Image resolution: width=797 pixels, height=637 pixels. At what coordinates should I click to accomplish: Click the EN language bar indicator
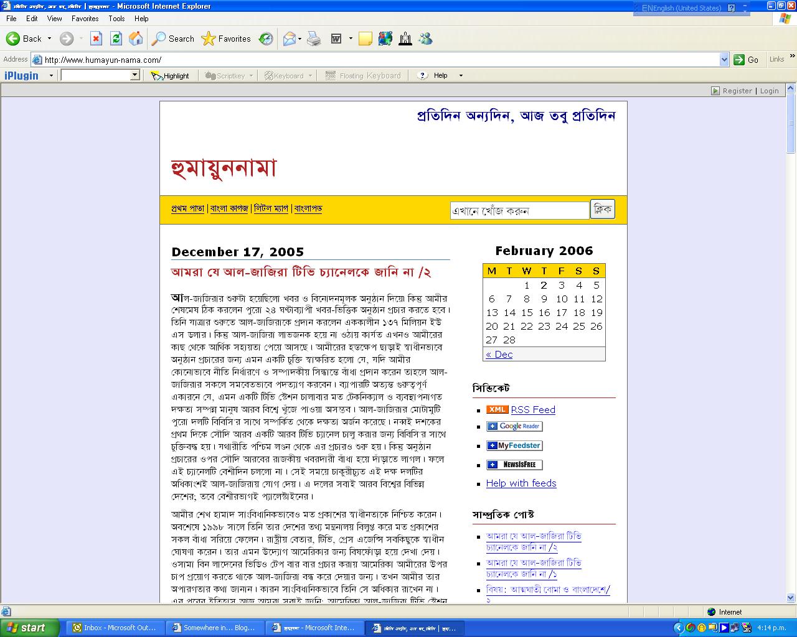pyautogui.click(x=646, y=8)
